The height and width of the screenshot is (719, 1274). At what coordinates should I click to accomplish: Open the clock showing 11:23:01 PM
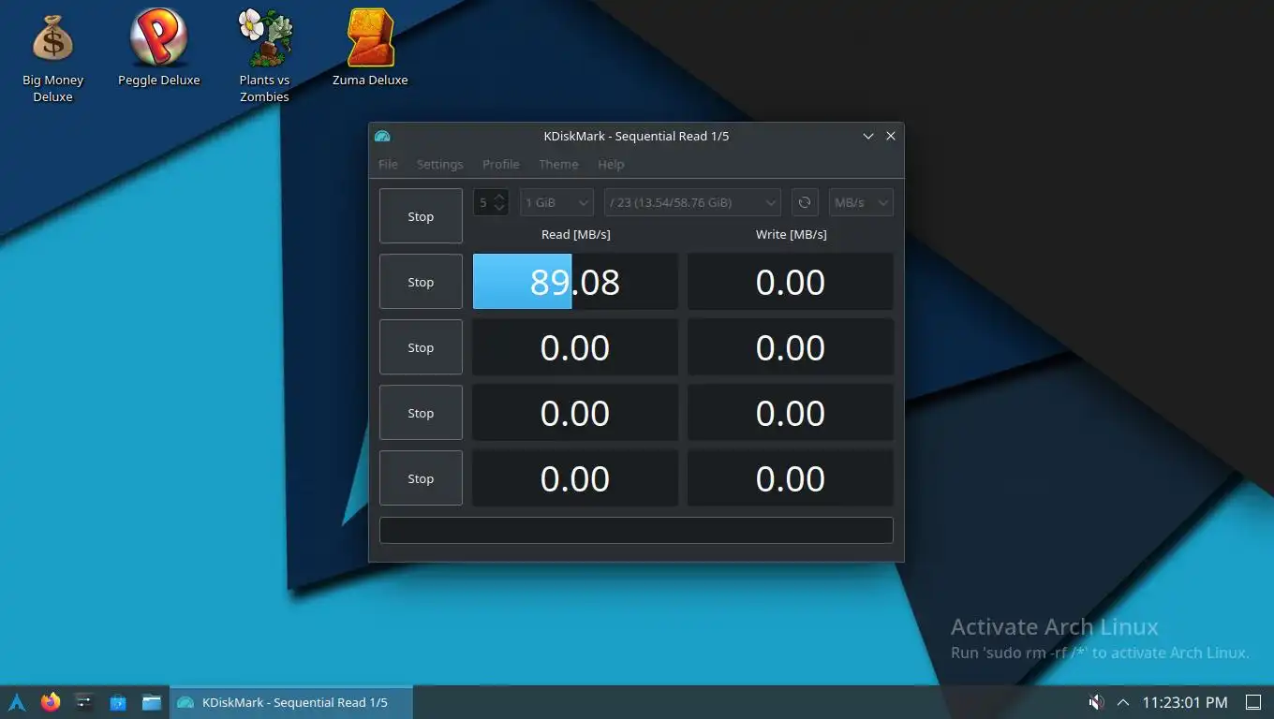(x=1185, y=702)
